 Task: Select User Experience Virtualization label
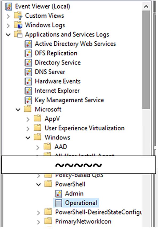tap(85, 128)
